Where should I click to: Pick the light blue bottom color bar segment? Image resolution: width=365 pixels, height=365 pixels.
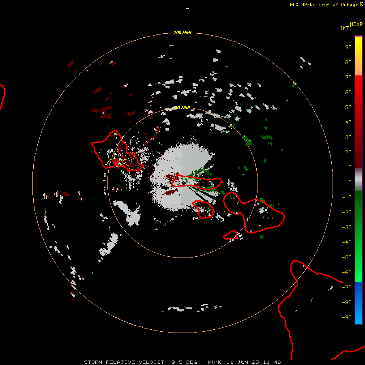point(358,303)
